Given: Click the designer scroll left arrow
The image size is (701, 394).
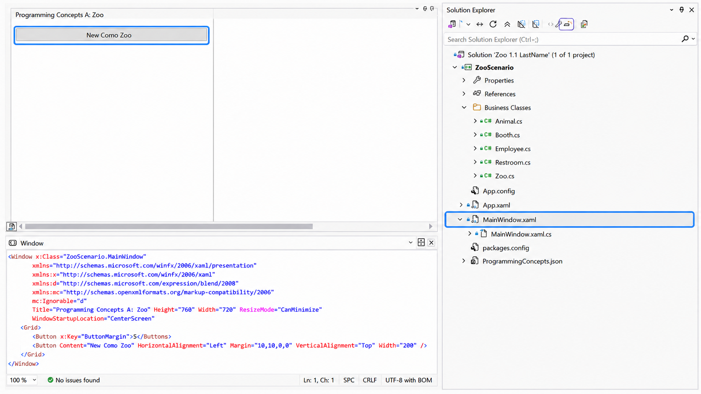Looking at the screenshot, I should pyautogui.click(x=21, y=227).
